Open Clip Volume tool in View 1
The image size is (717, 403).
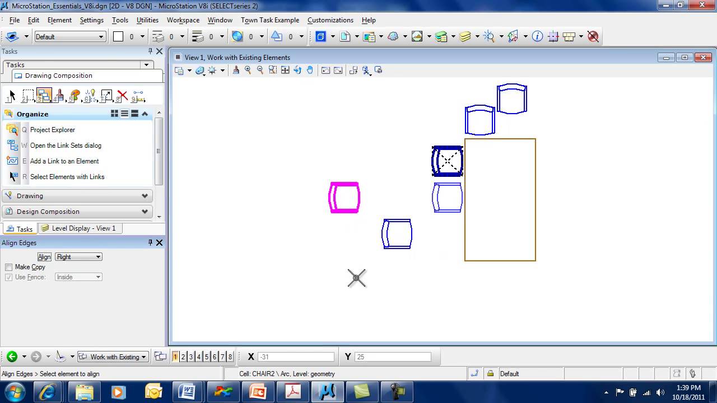click(x=366, y=70)
